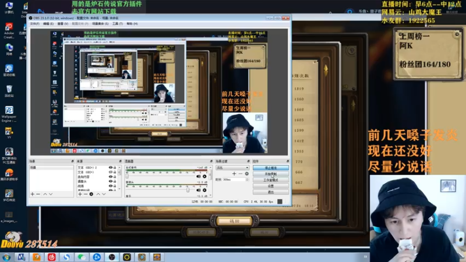
Task: Add a new scene with the plus icon
Action: 33,194
